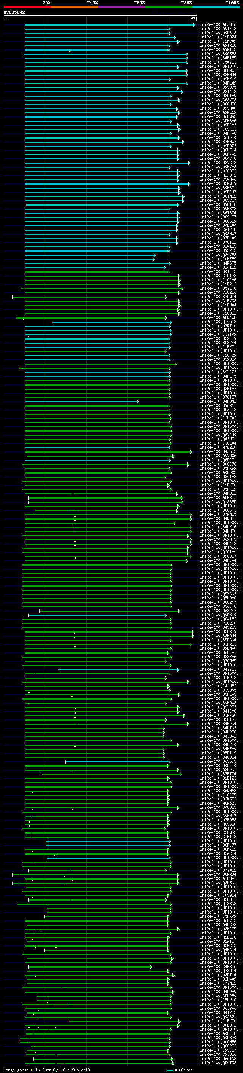Select hit label UniRef100_Q01EL5
243x1073 pixels.
tap(218, 272)
